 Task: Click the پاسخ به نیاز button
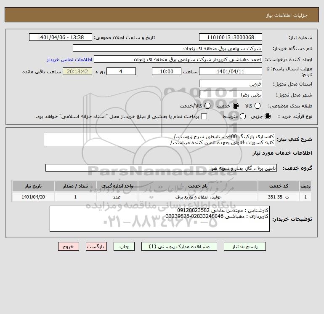(244, 247)
